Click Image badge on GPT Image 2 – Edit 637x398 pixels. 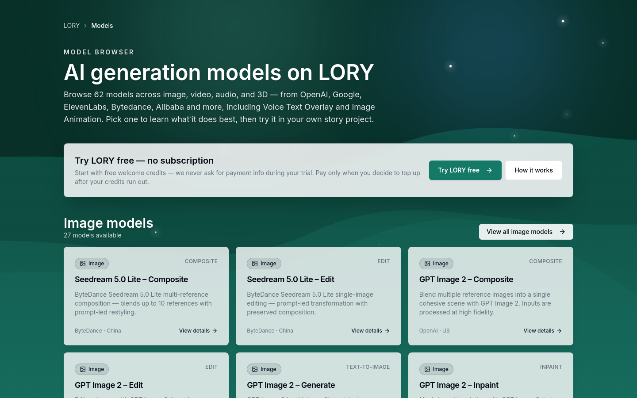coord(92,369)
